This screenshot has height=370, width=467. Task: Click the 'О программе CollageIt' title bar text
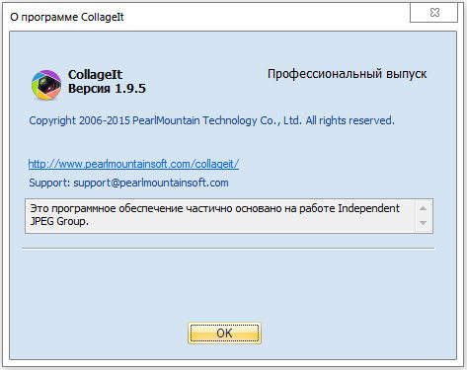tap(67, 17)
